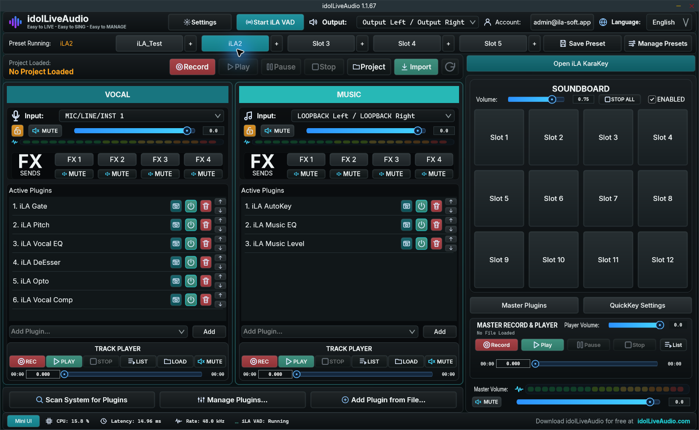Click Scan System for Plugins
Viewport: 699px width, 430px height.
tap(82, 400)
